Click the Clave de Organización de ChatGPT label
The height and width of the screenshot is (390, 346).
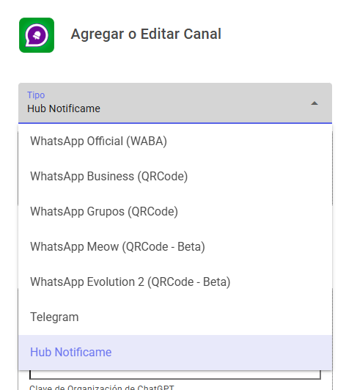pyautogui.click(x=102, y=388)
